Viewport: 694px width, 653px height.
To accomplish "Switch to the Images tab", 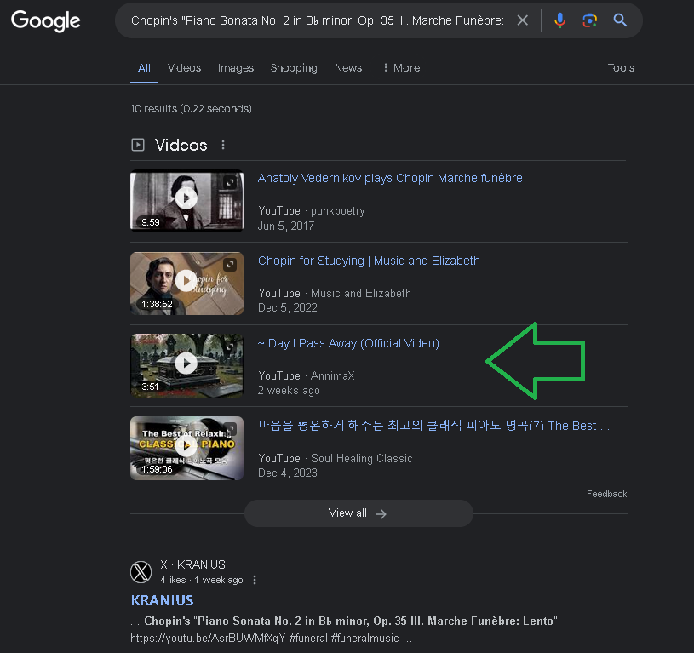I will tap(236, 68).
